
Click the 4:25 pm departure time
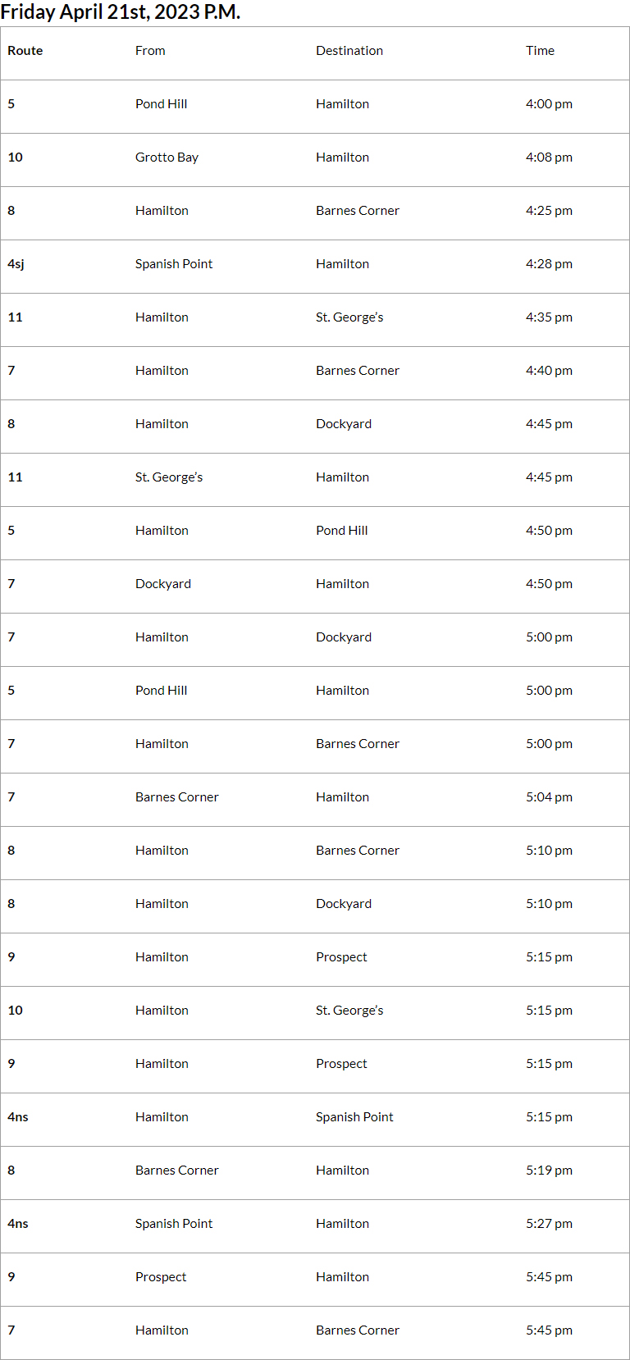click(549, 211)
